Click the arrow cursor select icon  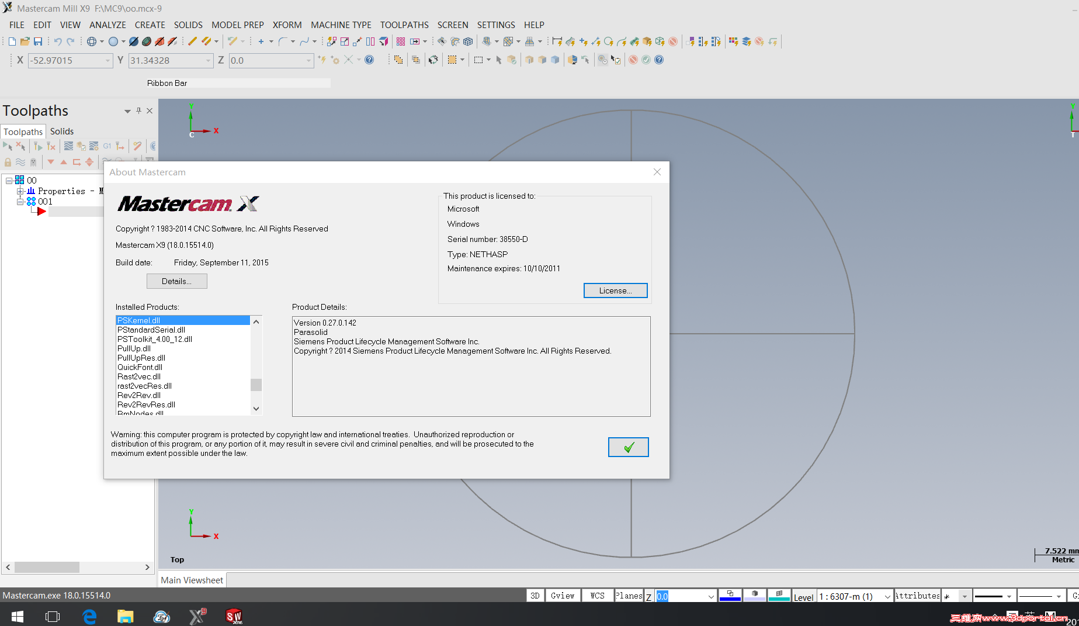(x=498, y=60)
